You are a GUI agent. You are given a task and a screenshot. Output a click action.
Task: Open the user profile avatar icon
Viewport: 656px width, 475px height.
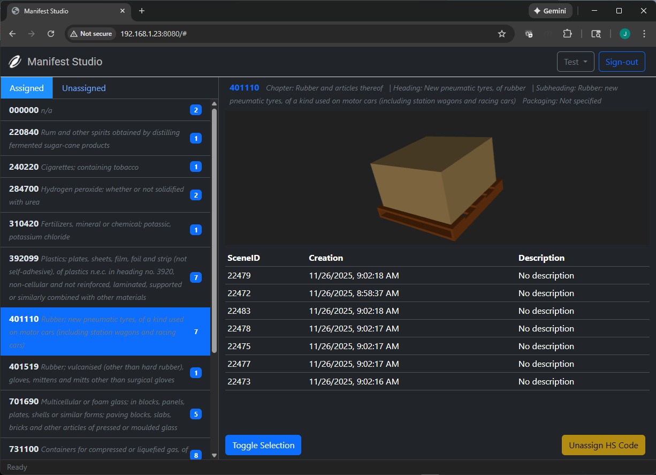624,34
